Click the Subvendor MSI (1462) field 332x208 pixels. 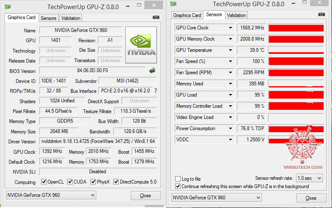[x=127, y=81]
